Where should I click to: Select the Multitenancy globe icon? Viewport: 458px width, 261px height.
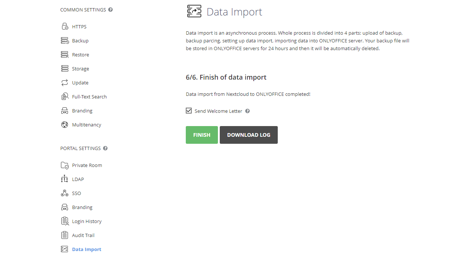tap(65, 124)
